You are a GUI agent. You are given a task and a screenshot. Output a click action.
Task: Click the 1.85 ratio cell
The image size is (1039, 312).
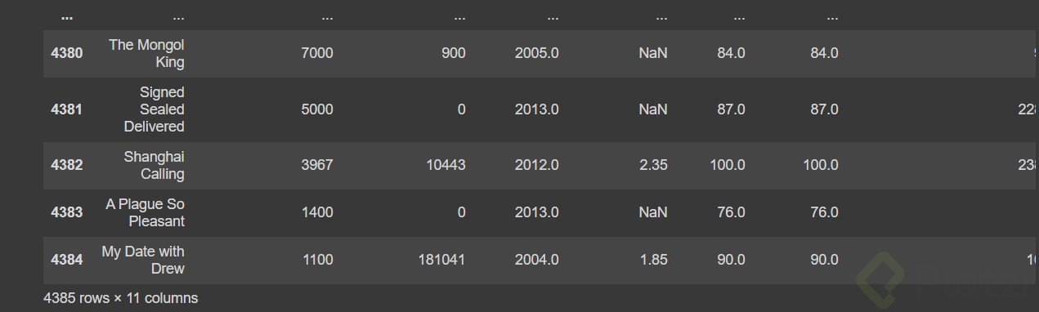(x=653, y=260)
